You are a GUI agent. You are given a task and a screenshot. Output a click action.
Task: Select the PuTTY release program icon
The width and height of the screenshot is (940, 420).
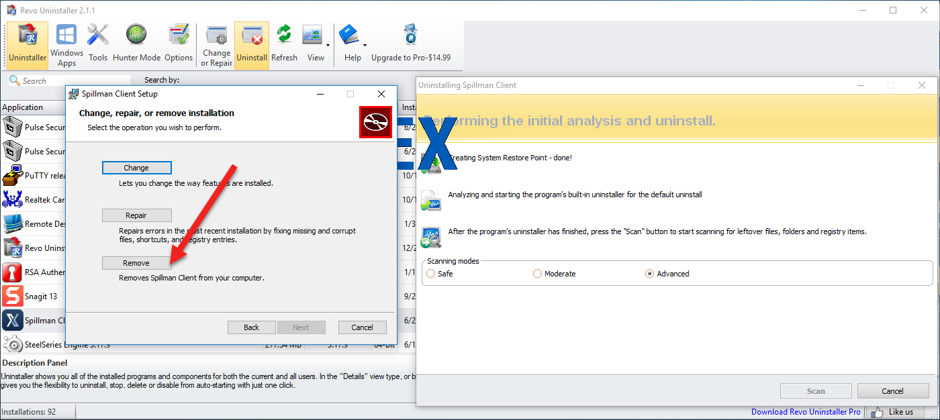click(x=13, y=176)
